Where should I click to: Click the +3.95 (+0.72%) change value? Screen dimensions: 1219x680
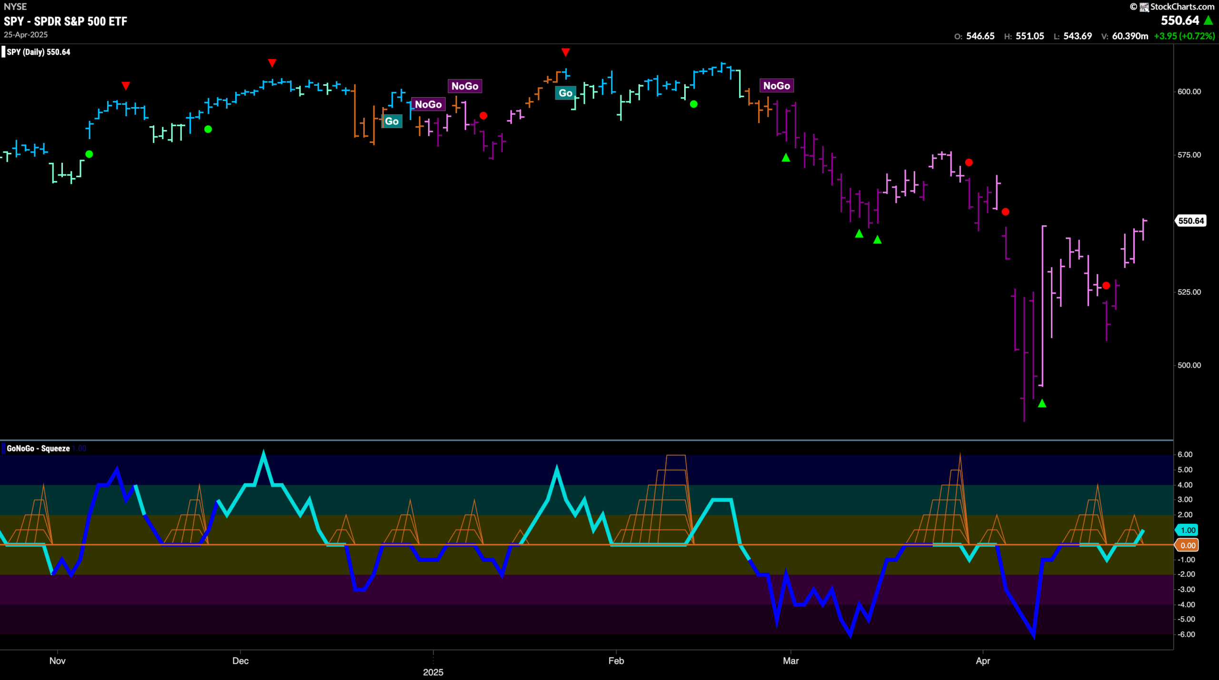(x=1184, y=36)
